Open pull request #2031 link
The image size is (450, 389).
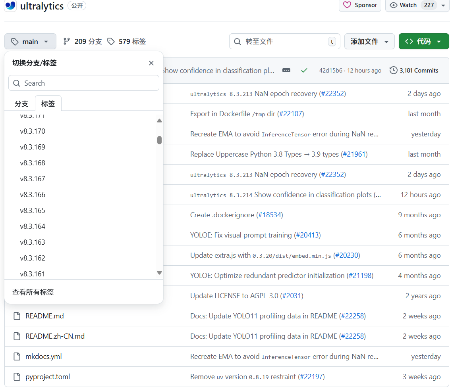coord(292,296)
